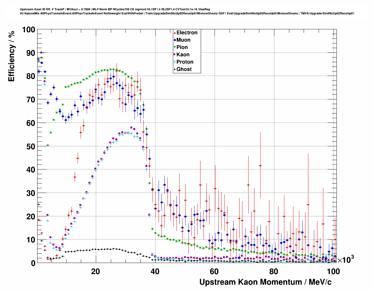Click the x-axis tick label "40"
This screenshot has height=292, width=374.
pyautogui.click(x=155, y=271)
